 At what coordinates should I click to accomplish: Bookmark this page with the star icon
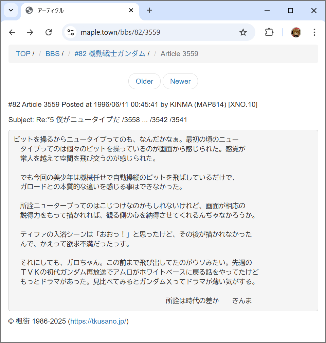click(243, 32)
